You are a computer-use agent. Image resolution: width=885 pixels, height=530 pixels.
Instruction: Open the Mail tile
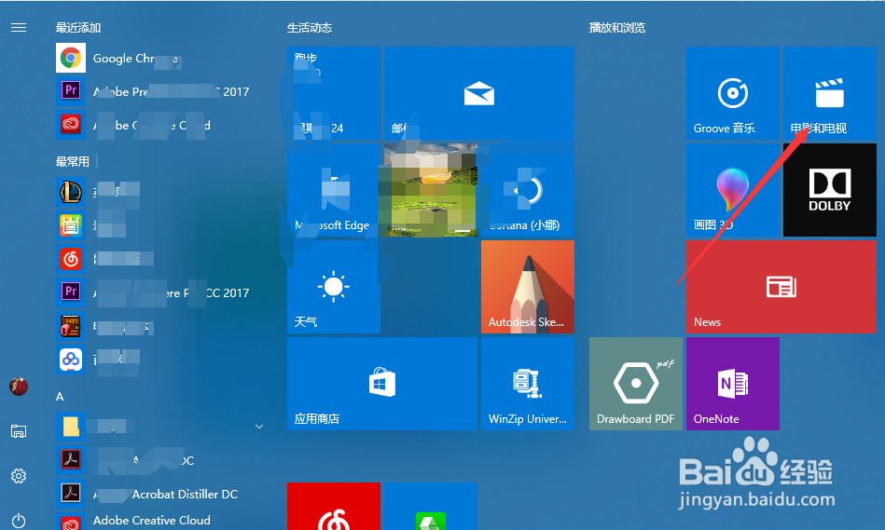(479, 93)
